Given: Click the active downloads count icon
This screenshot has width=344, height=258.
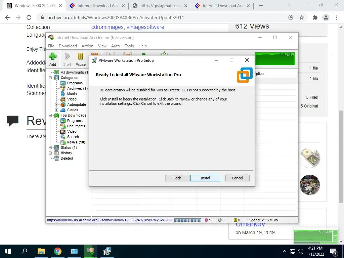Looking at the screenshot, I should (x=207, y=220).
